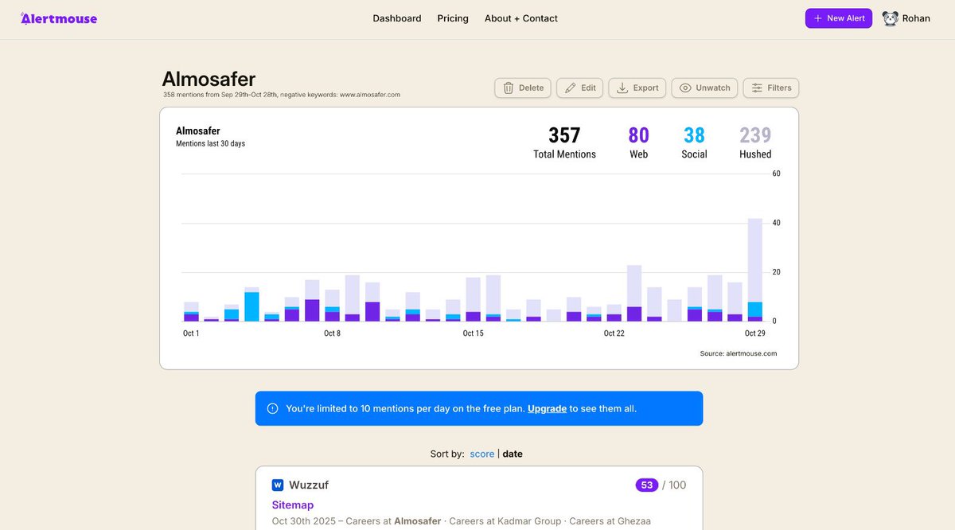Viewport: 955px width, 530px height.
Task: Click the Oct 15 axis label
Action: pos(474,333)
